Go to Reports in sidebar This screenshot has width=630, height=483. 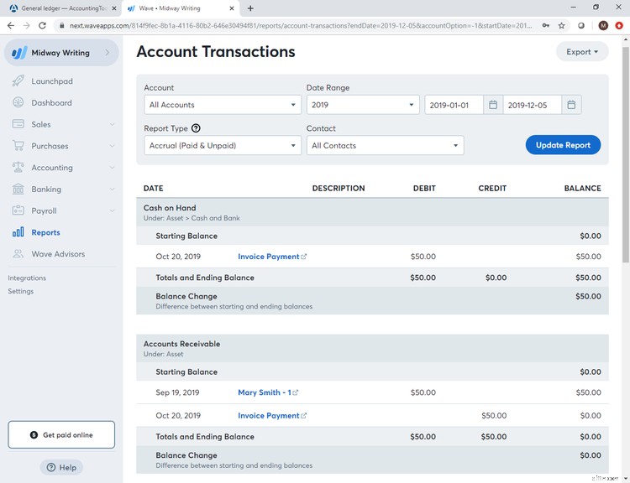coord(45,232)
